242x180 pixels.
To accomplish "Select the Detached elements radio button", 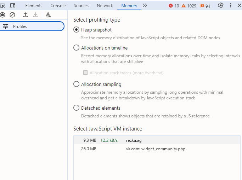I will point(76,108).
